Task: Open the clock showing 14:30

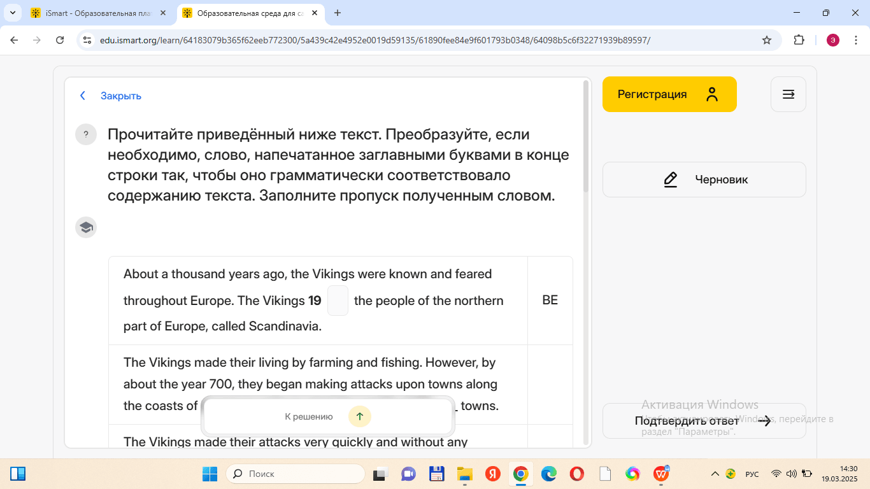Action: point(839,474)
